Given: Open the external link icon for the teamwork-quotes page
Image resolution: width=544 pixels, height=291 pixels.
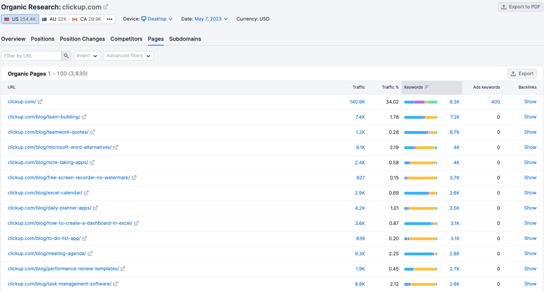Looking at the screenshot, I should (93, 132).
